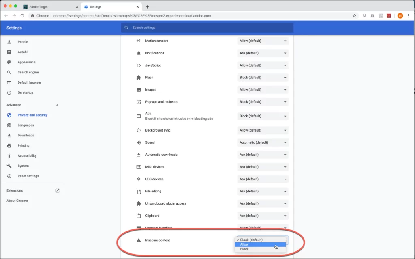Collapse the Advanced section arrow
The height and width of the screenshot is (259, 415).
(57, 105)
